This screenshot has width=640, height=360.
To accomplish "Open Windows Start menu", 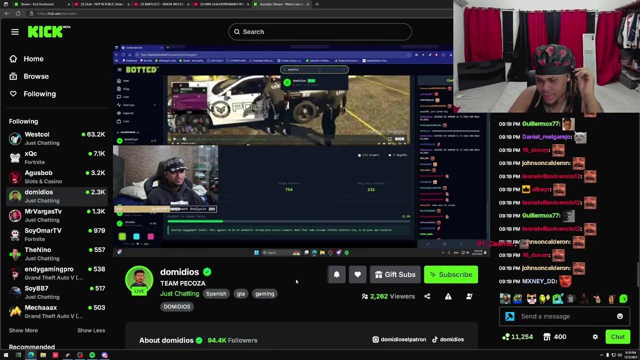I will coord(6,355).
